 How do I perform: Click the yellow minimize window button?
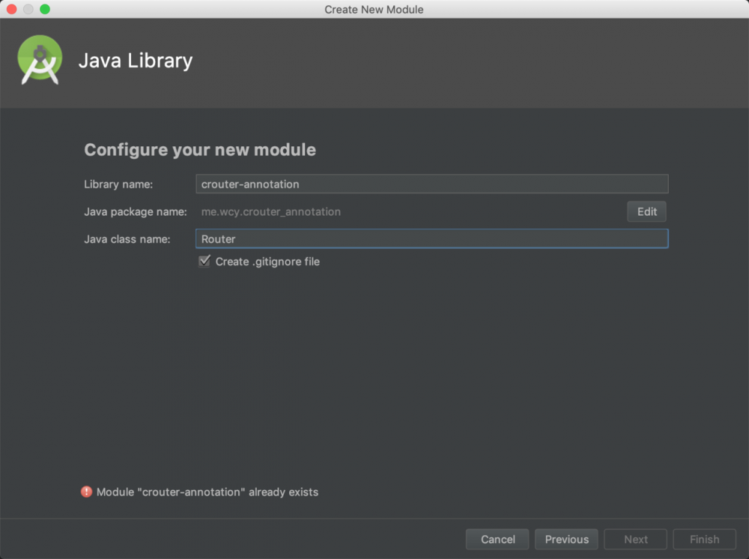pos(28,9)
